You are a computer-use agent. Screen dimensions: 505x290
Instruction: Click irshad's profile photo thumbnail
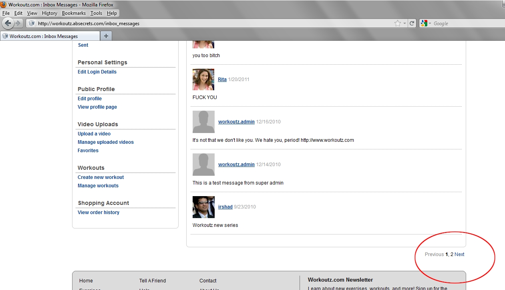coord(203,207)
